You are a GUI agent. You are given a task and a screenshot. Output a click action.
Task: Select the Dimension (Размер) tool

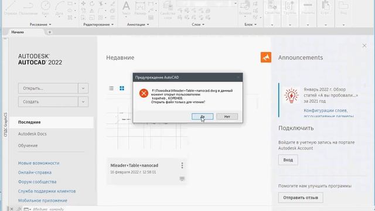click(x=140, y=8)
